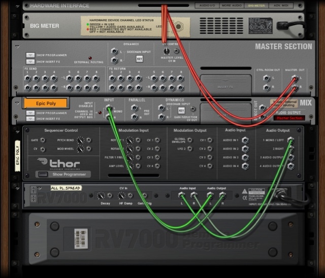Click Mix channel Direct Out upper jack
Image resolution: width=325 pixels, height=278 pixels.
pos(262,108)
